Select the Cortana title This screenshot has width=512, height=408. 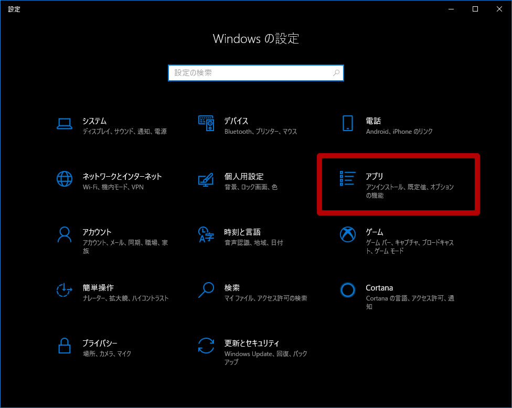[379, 288]
